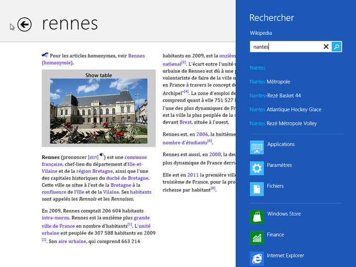Click the Finance label
This screenshot has width=356, height=267.
click(x=275, y=235)
